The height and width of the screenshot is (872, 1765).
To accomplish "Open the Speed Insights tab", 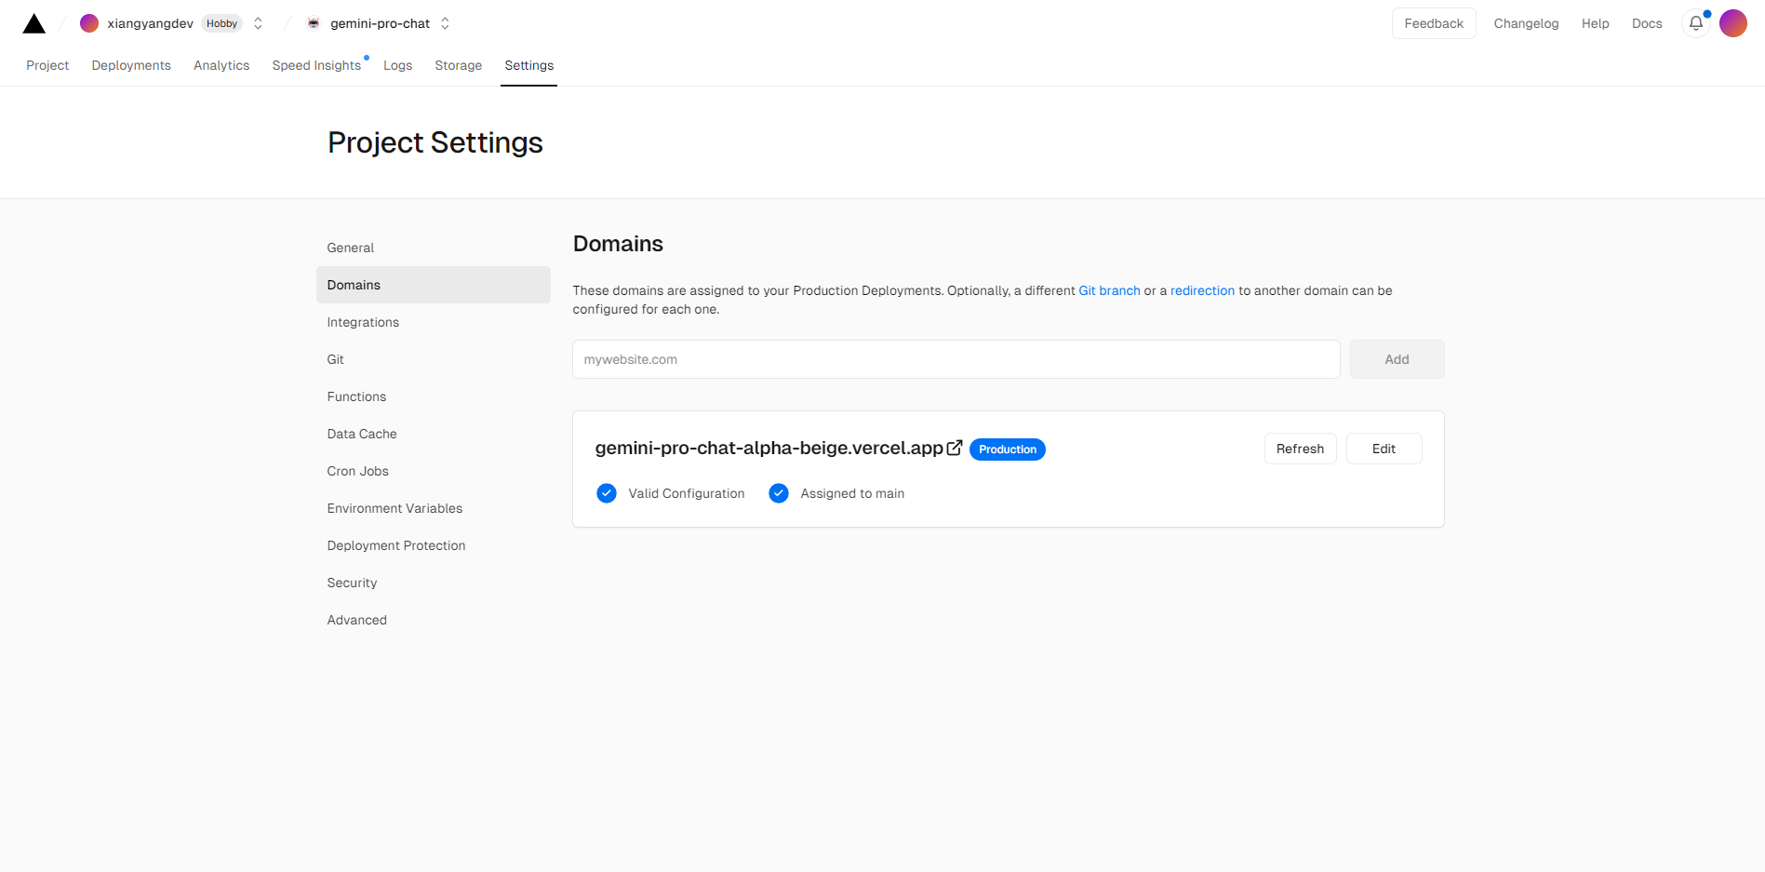I will (x=316, y=65).
